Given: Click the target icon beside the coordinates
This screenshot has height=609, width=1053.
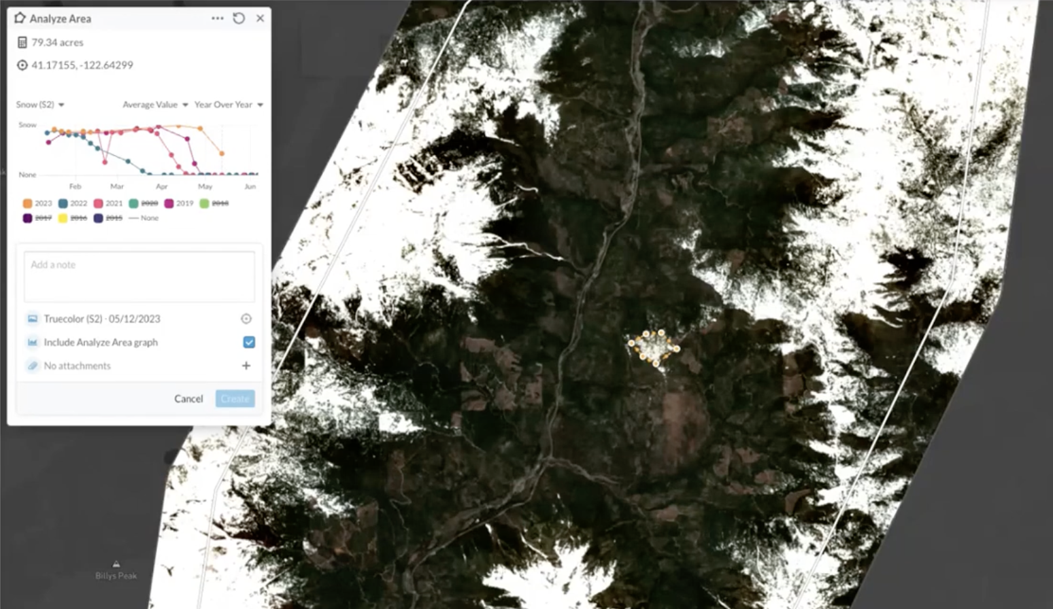Looking at the screenshot, I should pyautogui.click(x=22, y=65).
